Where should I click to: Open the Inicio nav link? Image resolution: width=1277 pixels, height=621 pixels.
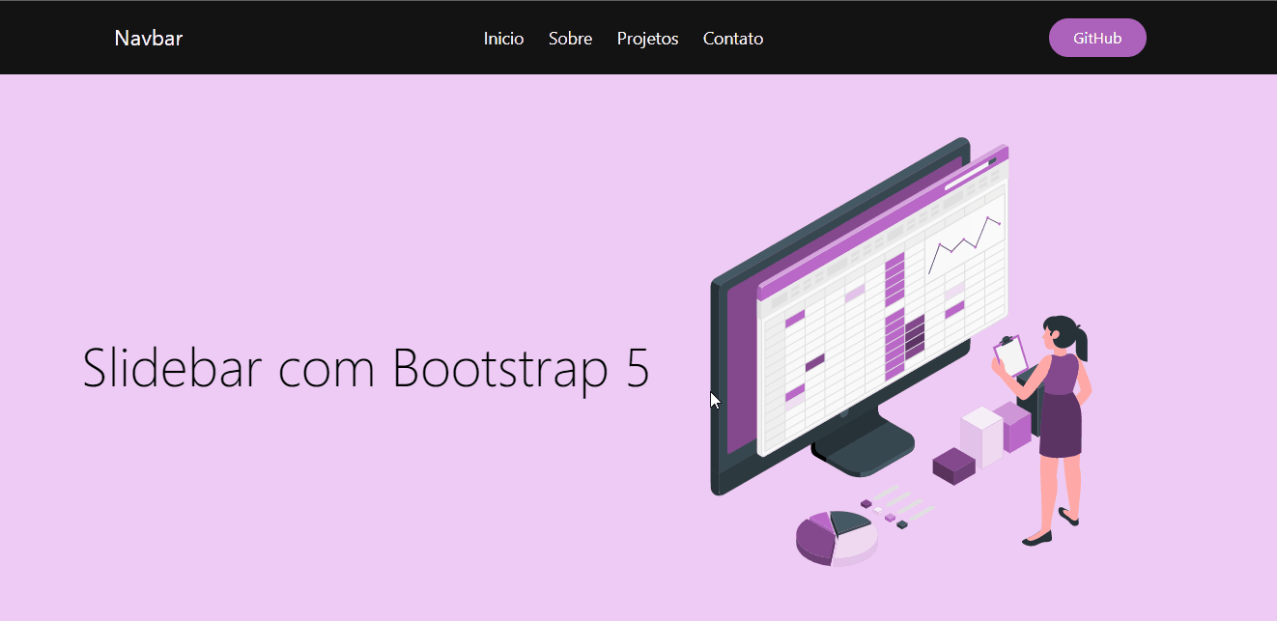[x=503, y=39]
